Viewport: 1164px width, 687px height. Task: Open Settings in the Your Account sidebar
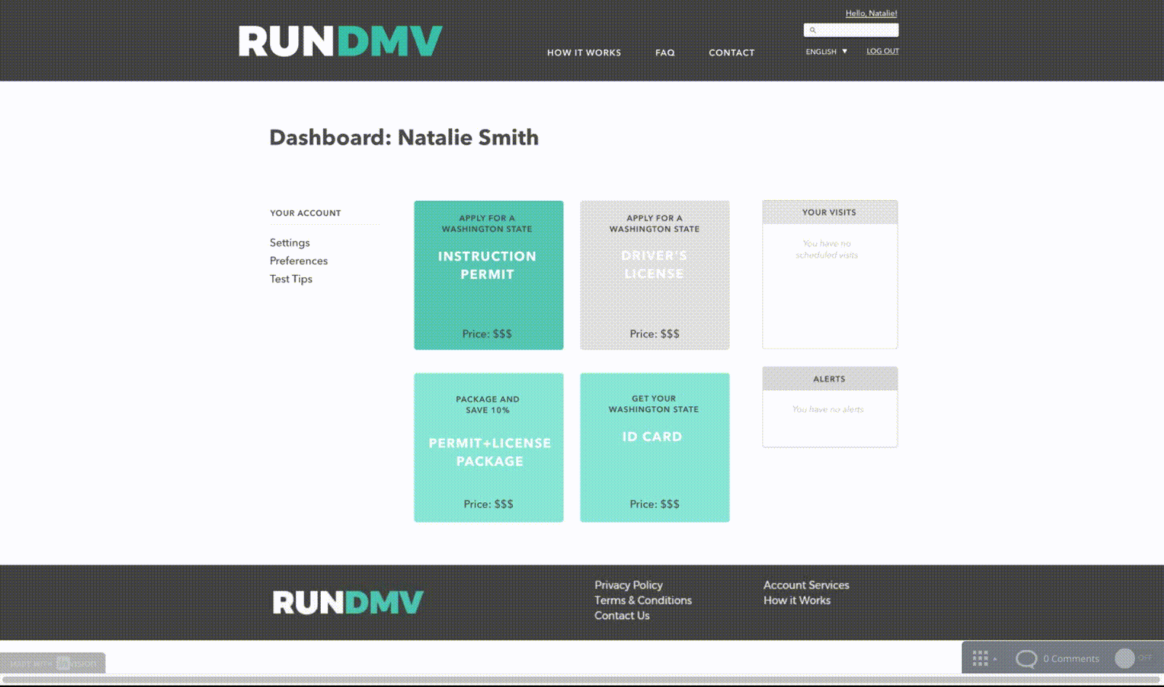pos(290,242)
